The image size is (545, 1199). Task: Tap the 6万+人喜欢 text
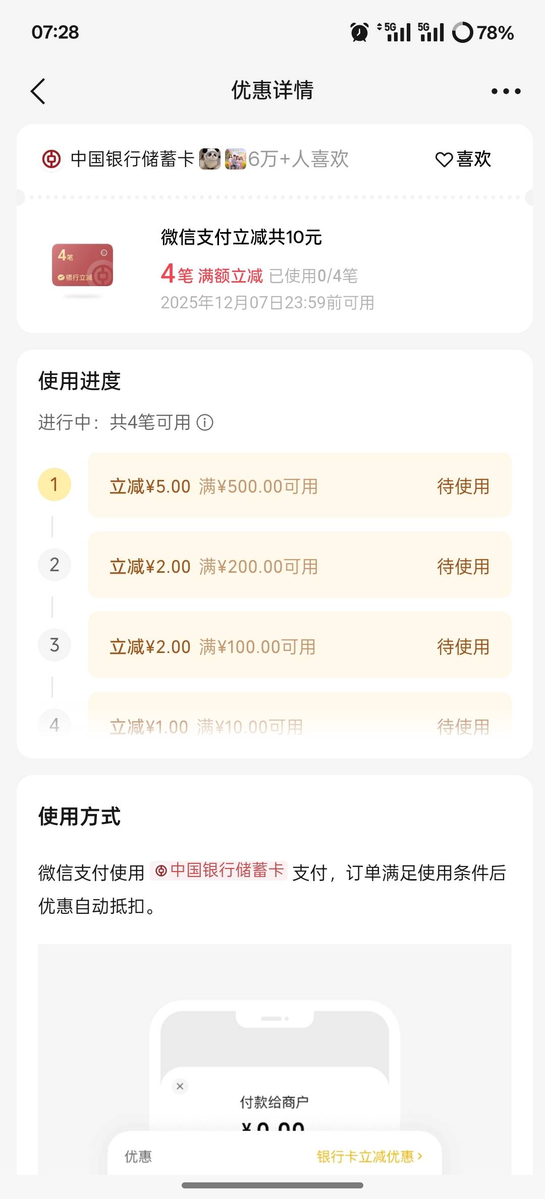298,159
